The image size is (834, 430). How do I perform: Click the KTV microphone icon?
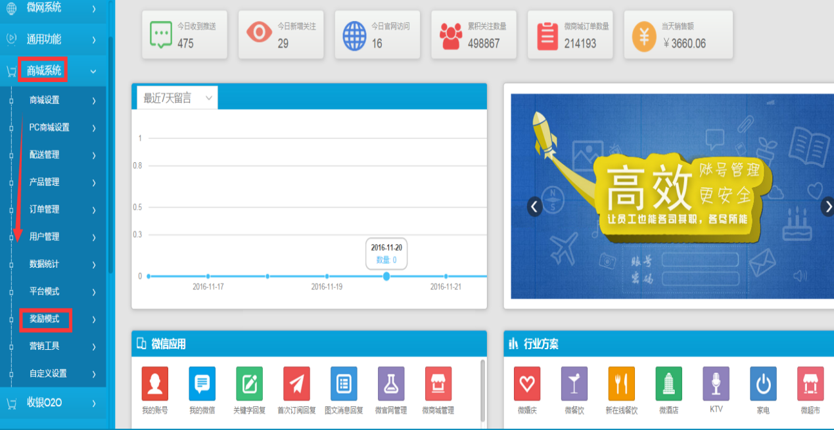pyautogui.click(x=716, y=383)
